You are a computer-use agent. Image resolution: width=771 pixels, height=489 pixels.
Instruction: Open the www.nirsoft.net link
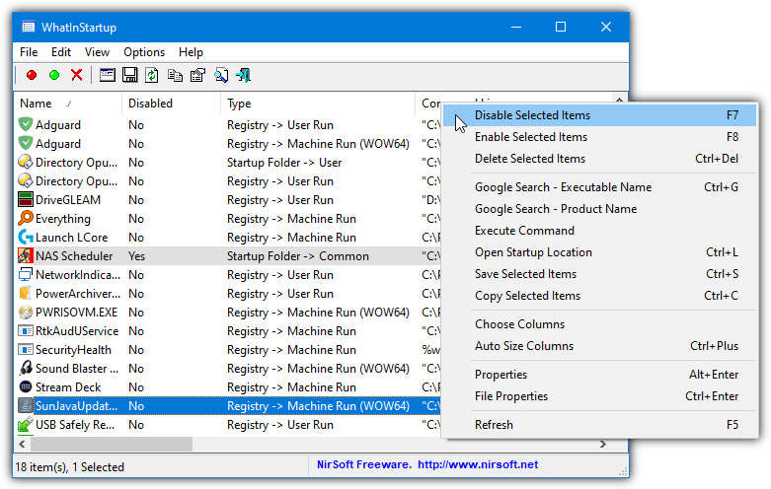pos(478,464)
